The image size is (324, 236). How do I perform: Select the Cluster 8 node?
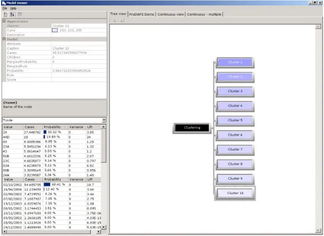[235, 164]
